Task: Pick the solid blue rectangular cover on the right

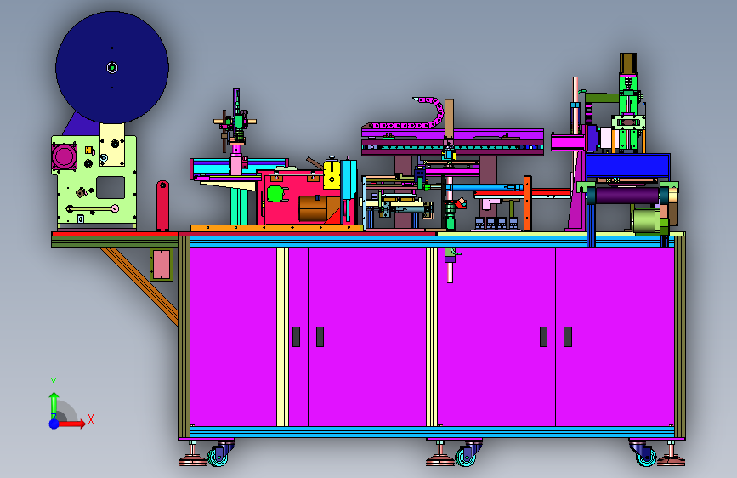Action: pyautogui.click(x=628, y=166)
